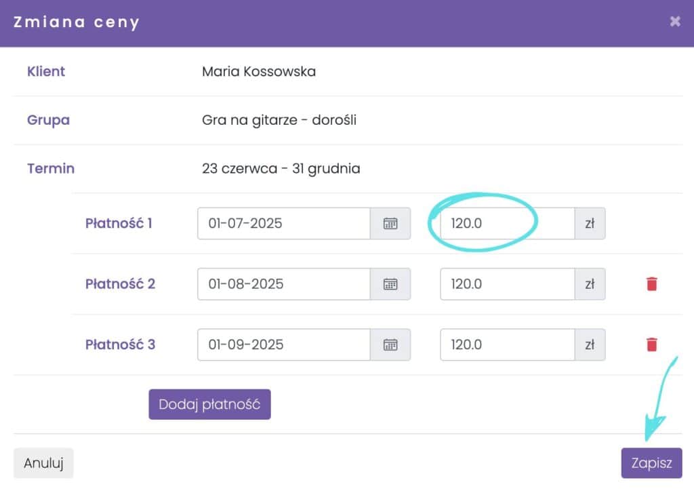Image resolution: width=694 pixels, height=491 pixels.
Task: Save changes with Zapisz button
Action: [651, 464]
